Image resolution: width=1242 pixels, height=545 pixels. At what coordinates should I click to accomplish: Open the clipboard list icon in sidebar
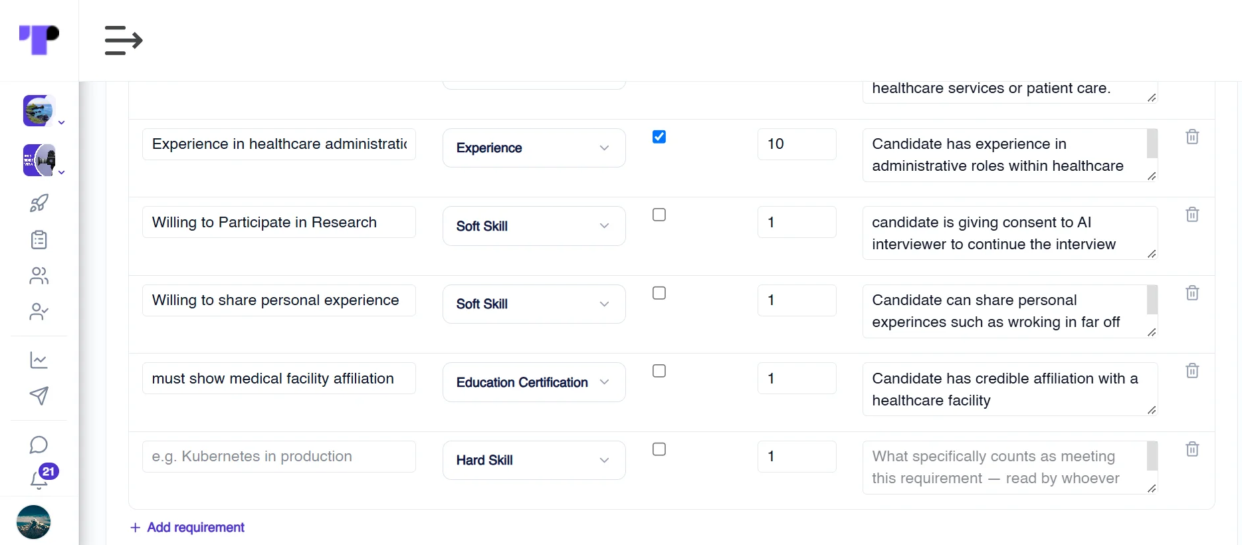tap(39, 239)
